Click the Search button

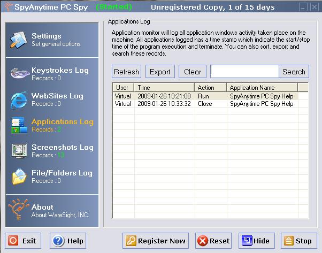(294, 72)
